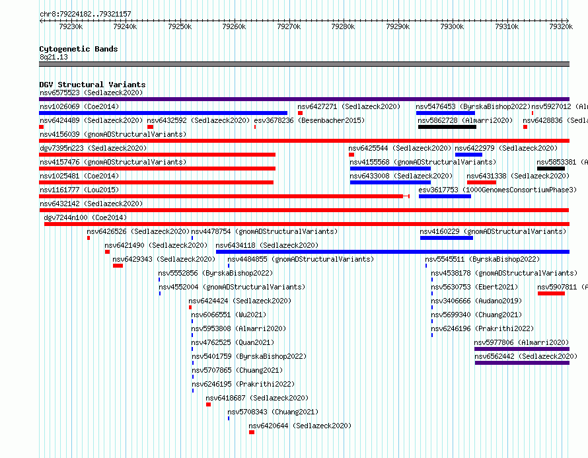Select the red nsv6431338 variant bar
Viewport: 588px width, 458px height.
click(482, 182)
